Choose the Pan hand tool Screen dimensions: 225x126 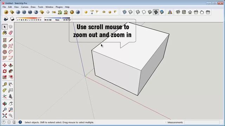pyautogui.click(x=11, y=104)
